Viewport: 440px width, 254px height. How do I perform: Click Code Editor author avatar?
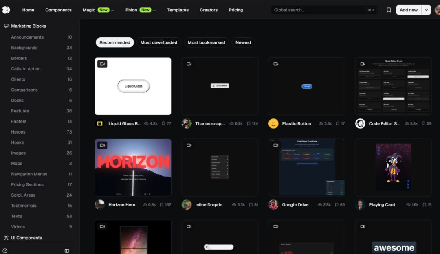pos(360,123)
